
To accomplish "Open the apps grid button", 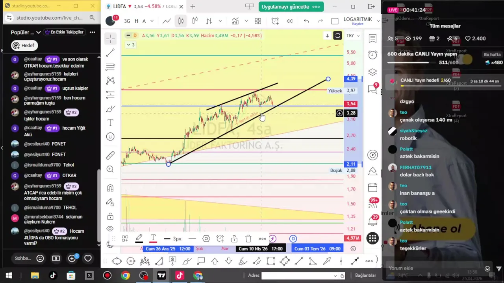I will [x=372, y=238].
